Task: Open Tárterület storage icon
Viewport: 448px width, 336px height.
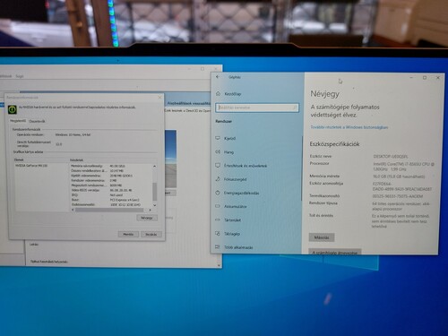Action: (x=218, y=220)
